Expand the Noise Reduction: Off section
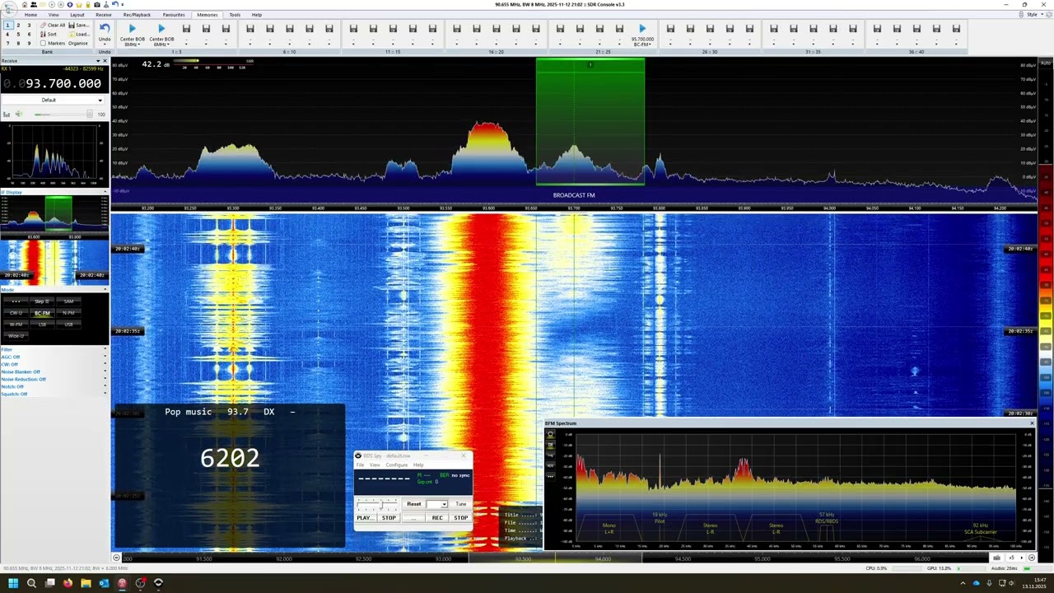 tap(54, 380)
